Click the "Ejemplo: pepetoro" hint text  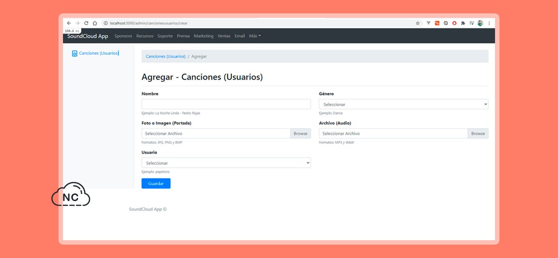(x=156, y=172)
